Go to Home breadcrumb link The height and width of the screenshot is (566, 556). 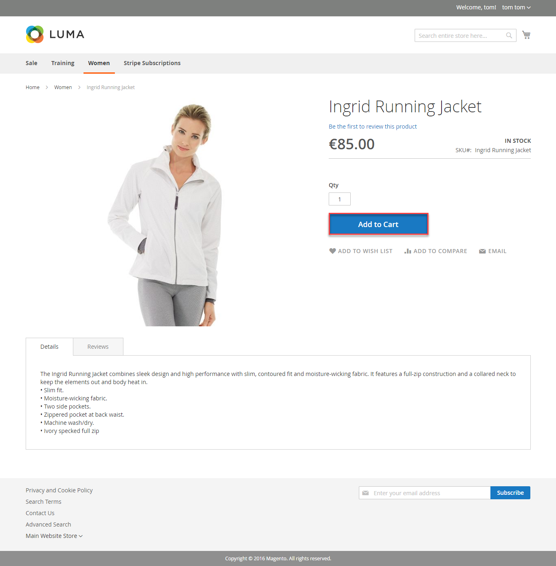(33, 87)
